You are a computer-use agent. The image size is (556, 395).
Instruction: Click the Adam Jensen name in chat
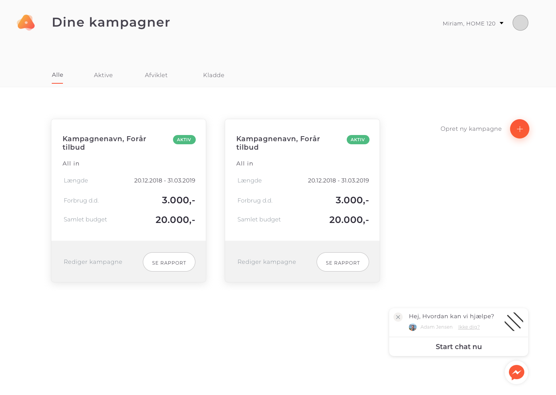(x=436, y=327)
